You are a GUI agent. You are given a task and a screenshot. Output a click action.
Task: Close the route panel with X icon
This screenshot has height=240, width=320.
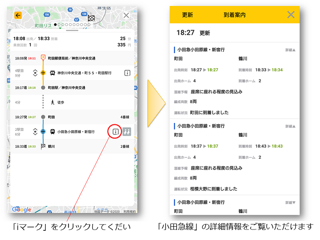click(126, 15)
